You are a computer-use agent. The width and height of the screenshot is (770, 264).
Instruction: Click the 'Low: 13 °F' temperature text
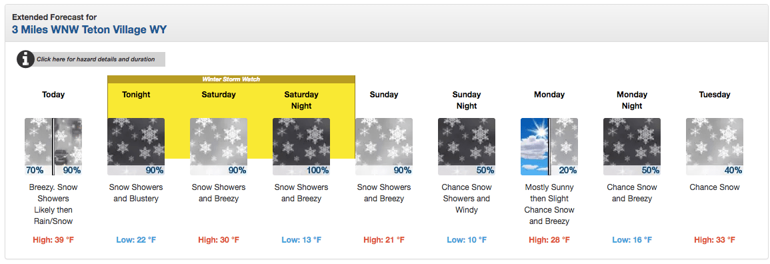click(301, 240)
